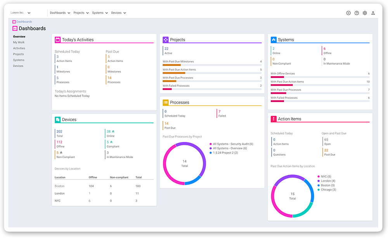Screen dimensions: 388x238
Task: Click the plus add icon in header
Action: (x=348, y=13)
